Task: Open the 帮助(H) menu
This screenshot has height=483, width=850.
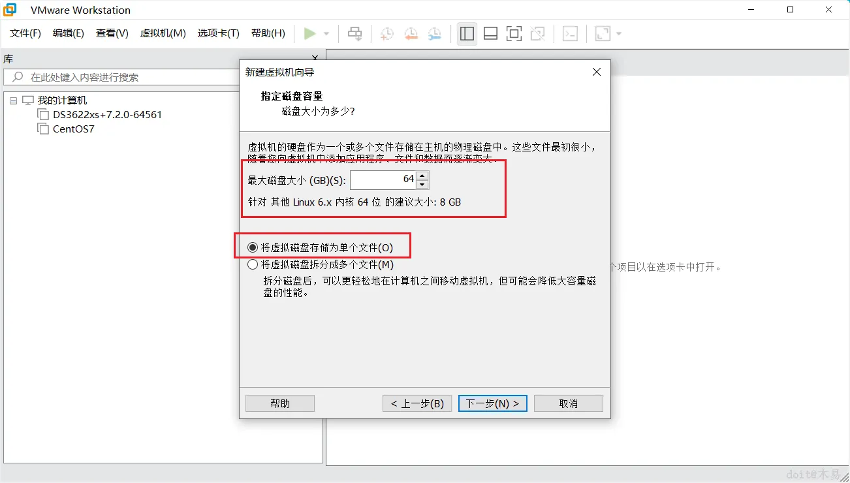Action: click(268, 33)
